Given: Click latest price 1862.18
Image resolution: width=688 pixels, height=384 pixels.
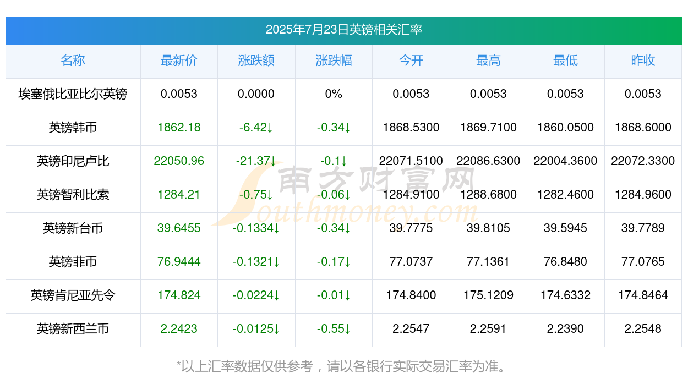Looking at the screenshot, I should (x=179, y=128).
